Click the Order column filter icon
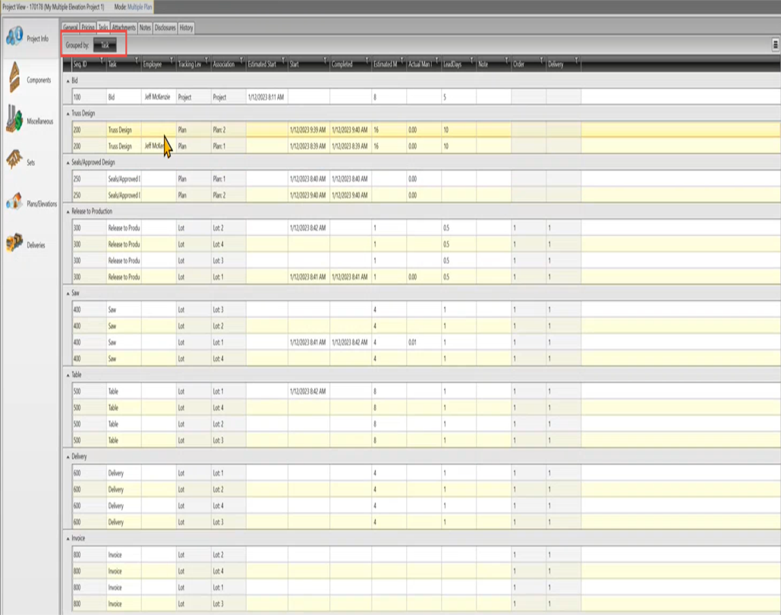 click(x=541, y=60)
